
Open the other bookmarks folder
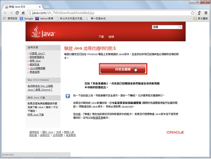[201, 18]
